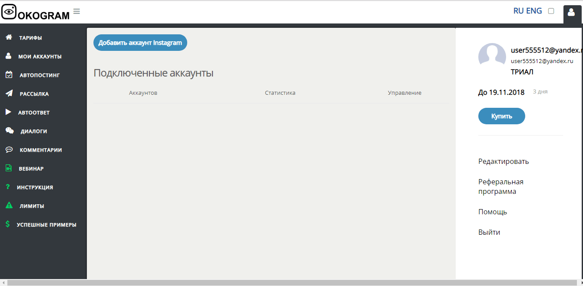Click the person icon beside Мои аккаунты
Viewport: 583px width, 286px height.
point(8,56)
